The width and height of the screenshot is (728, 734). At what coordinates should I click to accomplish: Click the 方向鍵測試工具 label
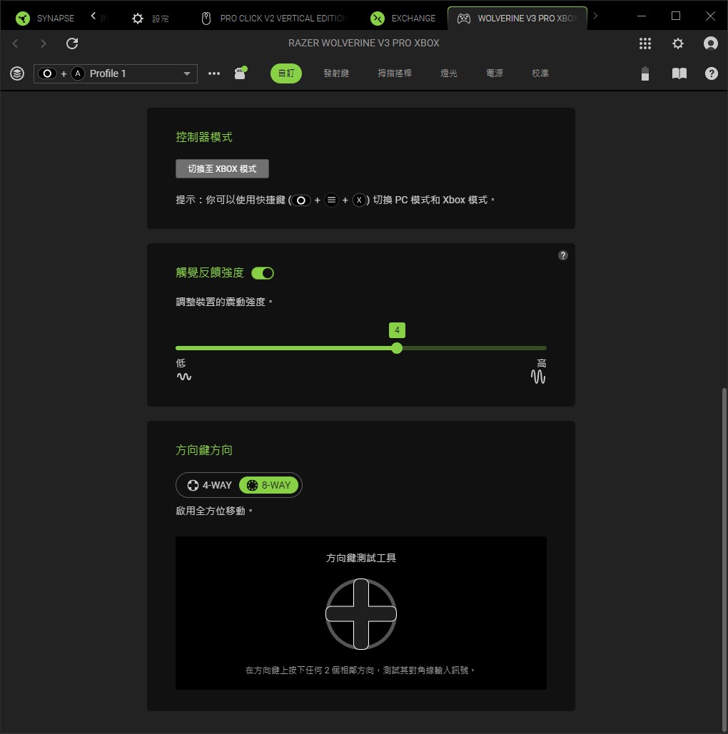click(360, 558)
